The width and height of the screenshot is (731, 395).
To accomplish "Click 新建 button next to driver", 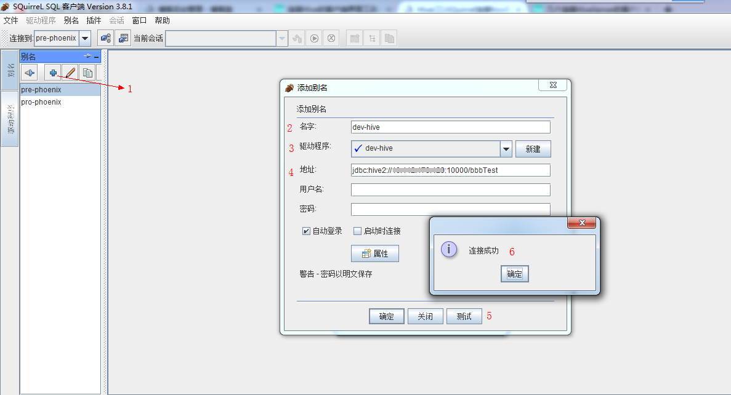I will coord(533,149).
